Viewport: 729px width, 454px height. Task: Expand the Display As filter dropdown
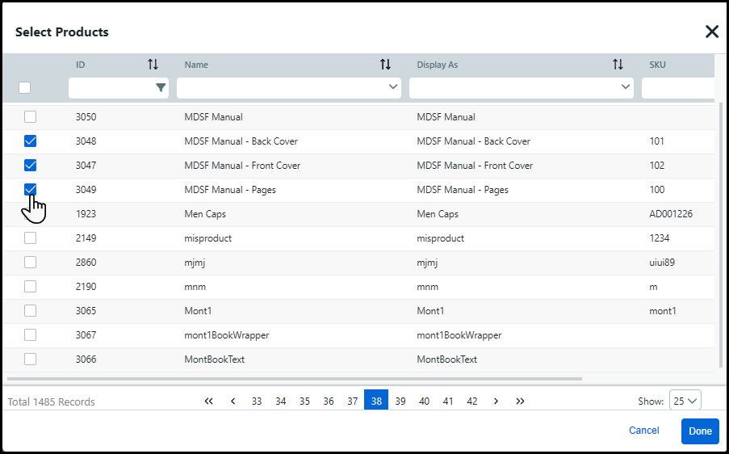(626, 87)
